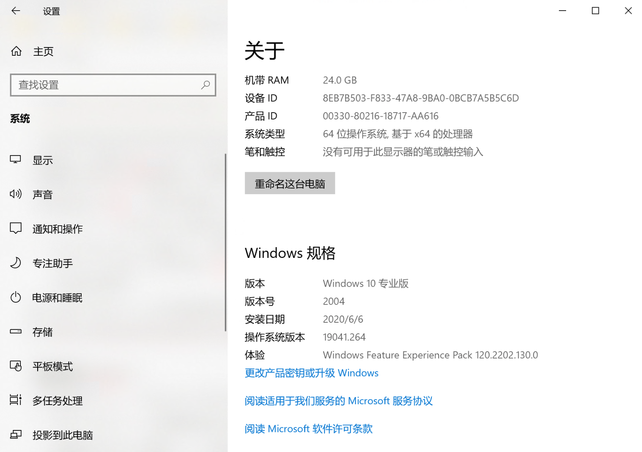Click the multitasking icon for 多任务处理

16,400
